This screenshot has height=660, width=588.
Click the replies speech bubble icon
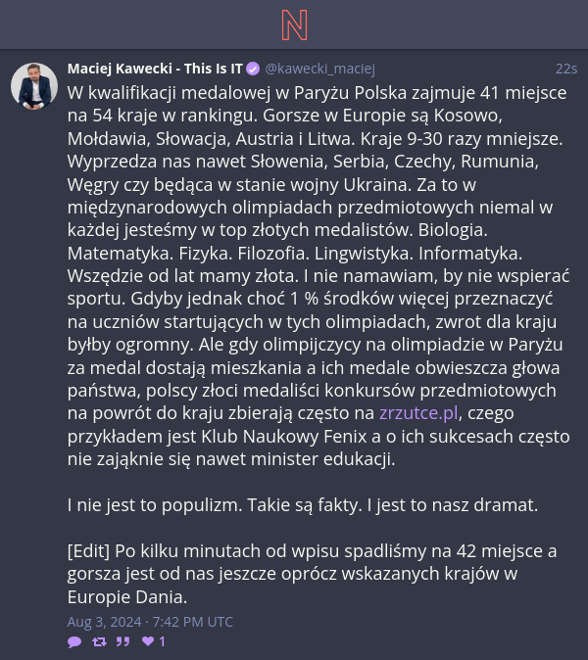[74, 641]
